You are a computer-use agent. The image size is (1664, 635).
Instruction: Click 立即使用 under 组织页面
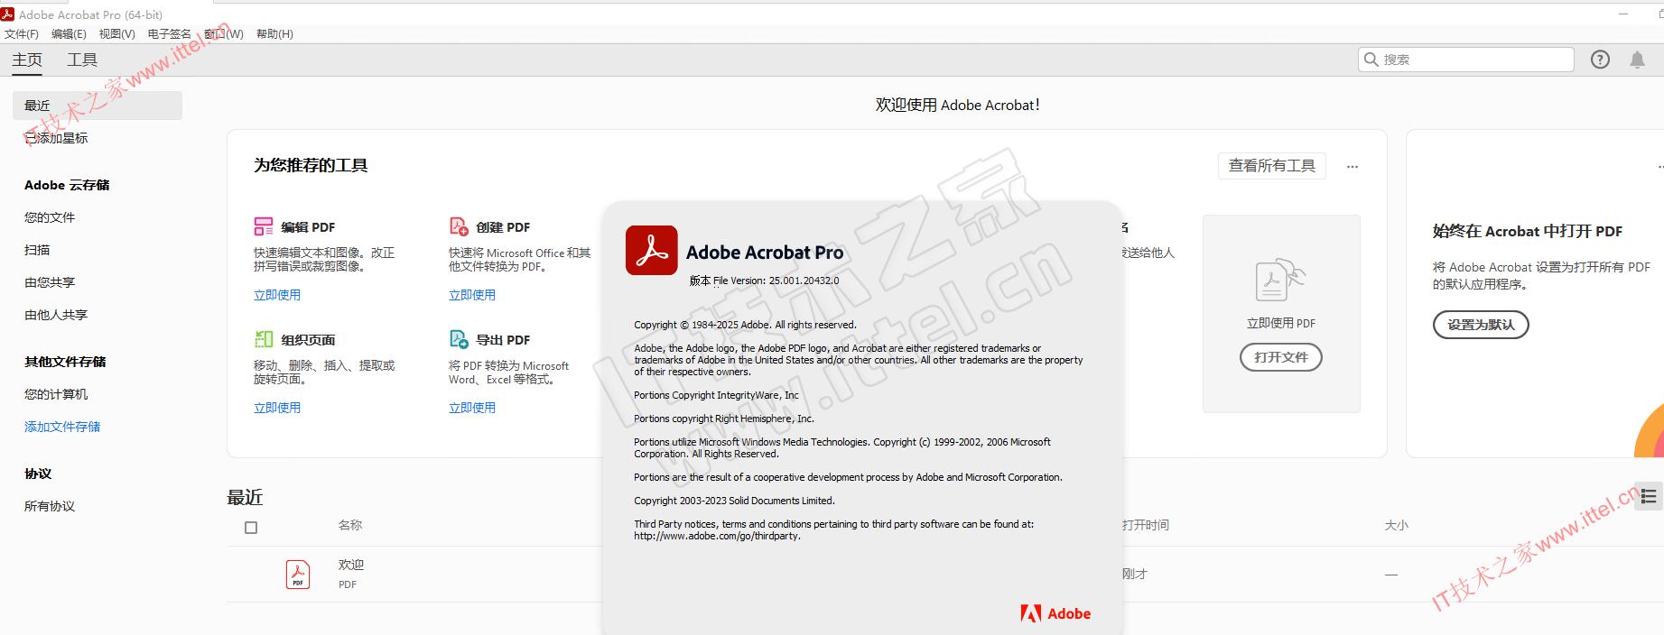(x=277, y=408)
